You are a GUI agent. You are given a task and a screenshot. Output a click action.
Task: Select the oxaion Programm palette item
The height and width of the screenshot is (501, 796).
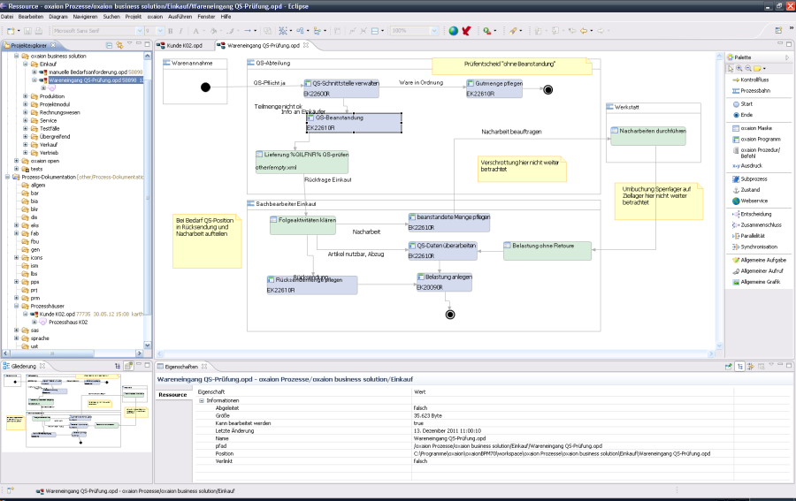(756, 140)
